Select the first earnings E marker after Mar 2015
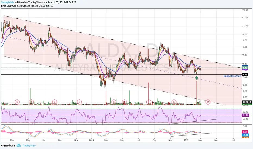This screenshot has height=149, width=253. [17, 102]
